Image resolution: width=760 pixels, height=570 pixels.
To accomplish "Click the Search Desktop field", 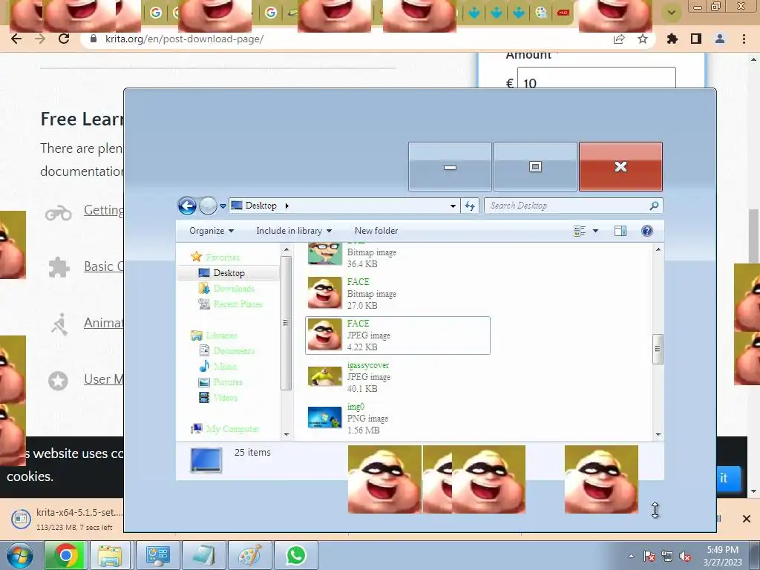I will coord(574,206).
